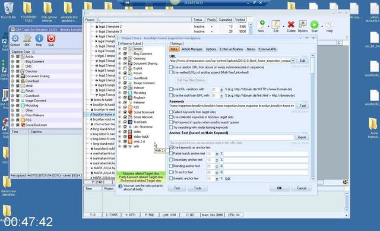Click the Partly Keyword related Target sites legend
This screenshot has height=231, width=380.
pos(141,177)
